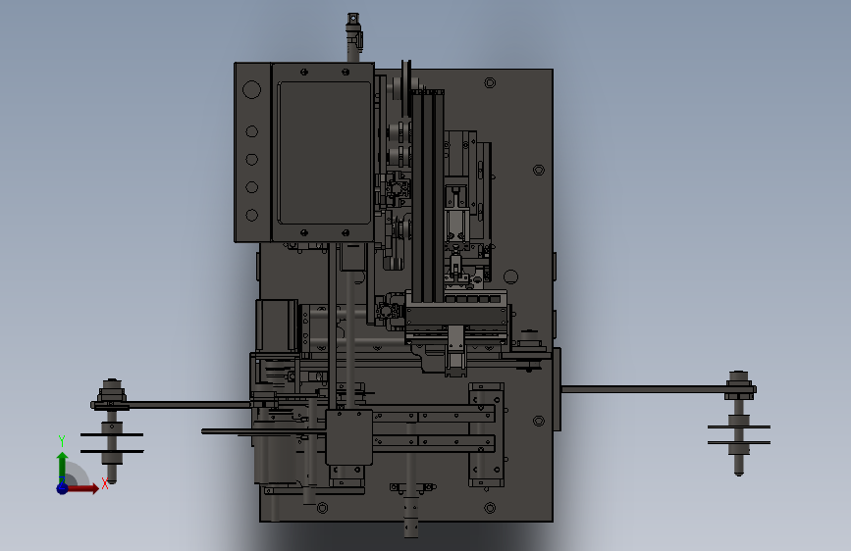This screenshot has width=851, height=551.
Task: Click the red X axis arrow of the triad
Action: click(x=83, y=488)
